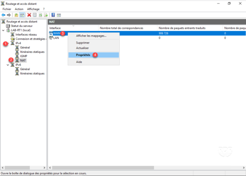The image size is (246, 176).
Task: Click the NAT node icon in tree
Action: [x=17, y=61]
